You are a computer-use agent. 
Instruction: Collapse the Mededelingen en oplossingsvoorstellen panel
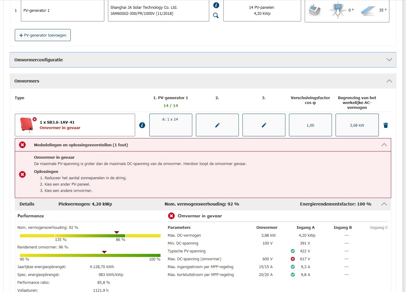pyautogui.click(x=384, y=145)
